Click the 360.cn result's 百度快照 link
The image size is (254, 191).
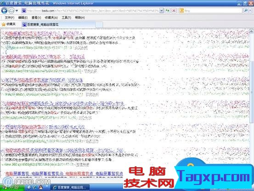[83, 165]
